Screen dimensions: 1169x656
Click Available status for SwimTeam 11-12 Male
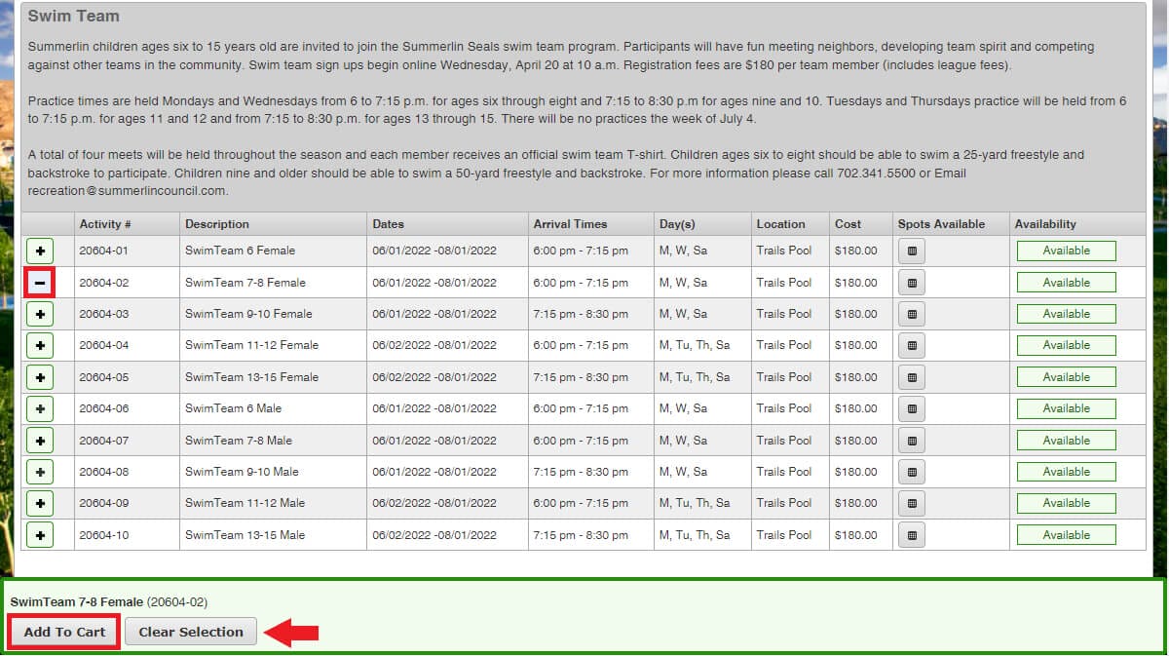point(1066,503)
